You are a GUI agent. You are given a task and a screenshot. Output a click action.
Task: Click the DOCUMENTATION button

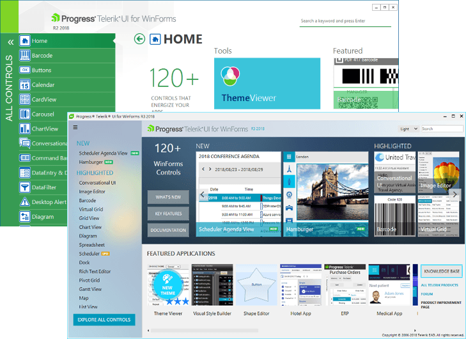point(168,230)
